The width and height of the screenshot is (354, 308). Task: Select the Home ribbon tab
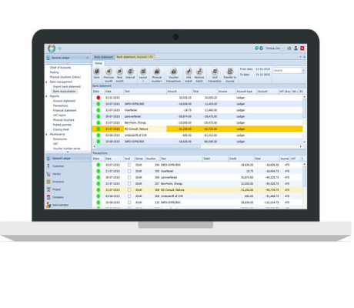(99, 63)
